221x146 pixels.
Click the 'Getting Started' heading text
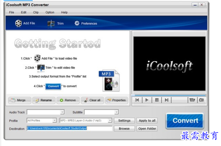pos(57,44)
